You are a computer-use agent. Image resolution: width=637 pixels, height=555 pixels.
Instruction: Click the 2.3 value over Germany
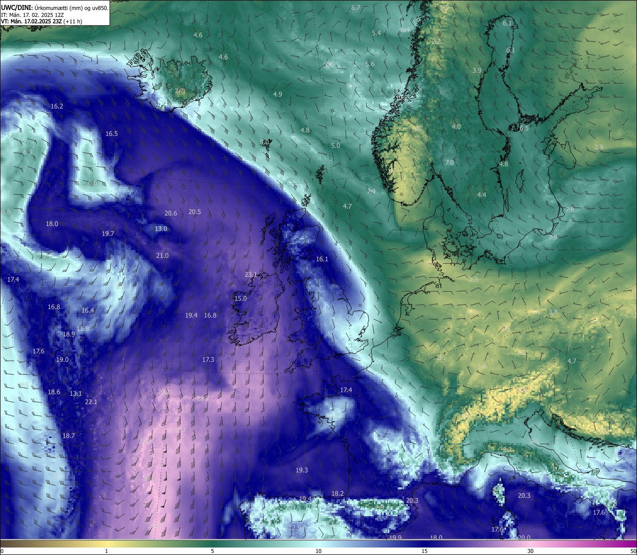pos(473,279)
